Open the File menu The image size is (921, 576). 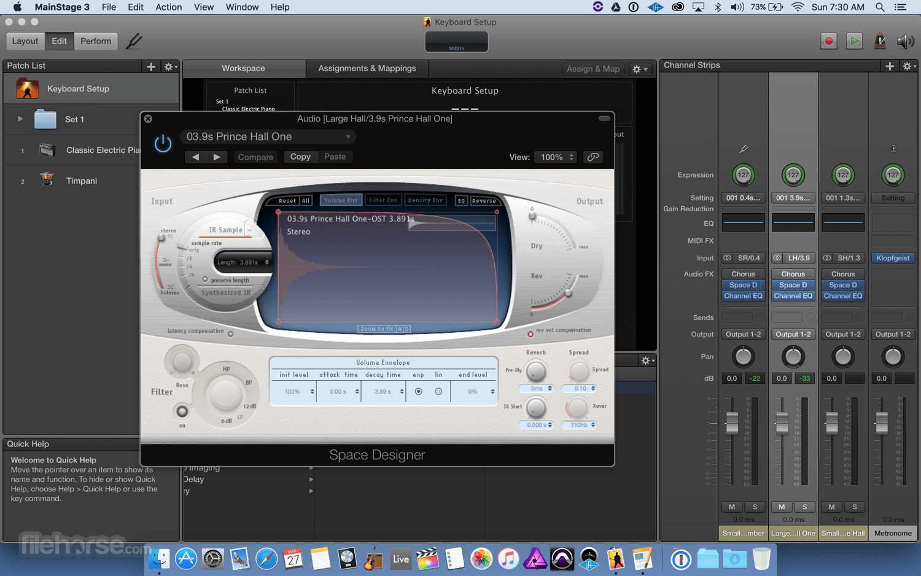109,7
